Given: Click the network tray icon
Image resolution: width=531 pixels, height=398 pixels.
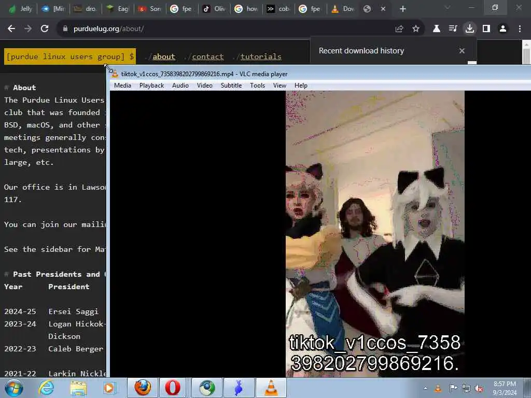Looking at the screenshot, I should point(466,389).
